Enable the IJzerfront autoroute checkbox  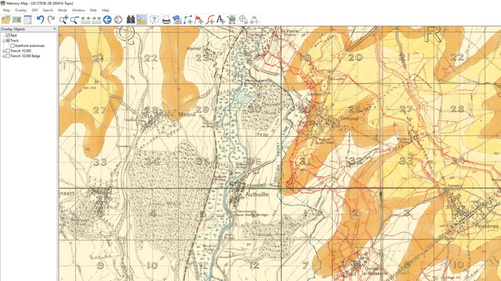pyautogui.click(x=12, y=46)
